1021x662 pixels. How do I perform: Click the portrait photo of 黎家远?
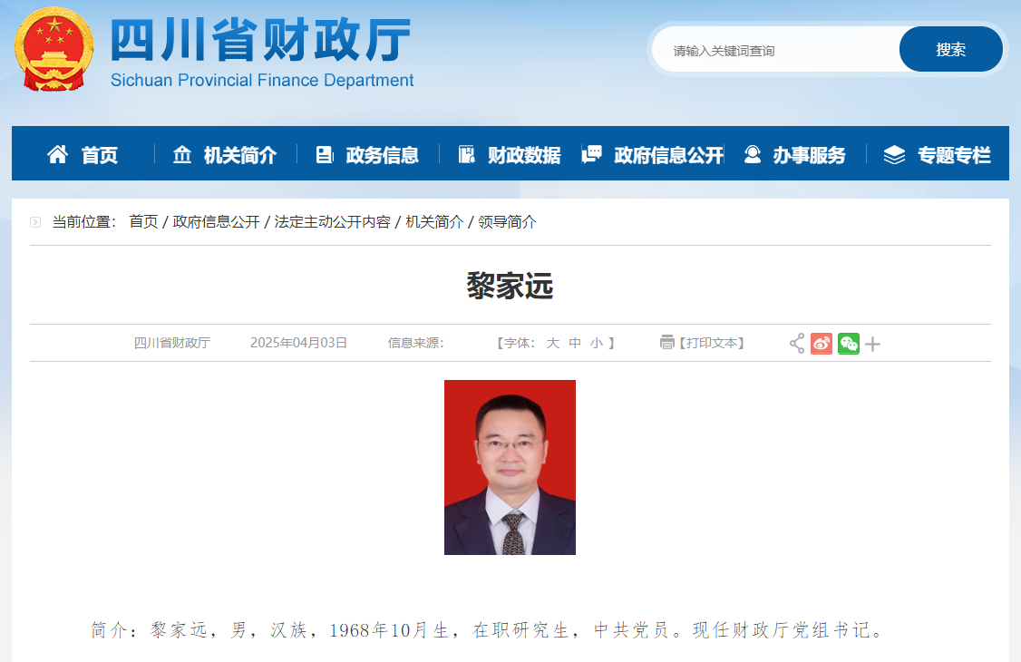[510, 467]
